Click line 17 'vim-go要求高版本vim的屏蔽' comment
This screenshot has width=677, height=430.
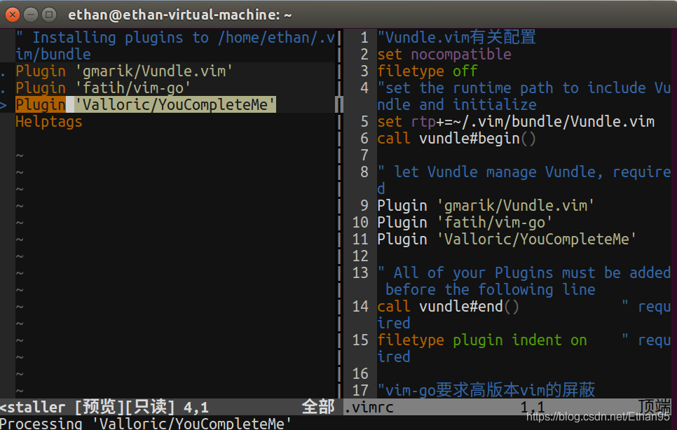(486, 390)
